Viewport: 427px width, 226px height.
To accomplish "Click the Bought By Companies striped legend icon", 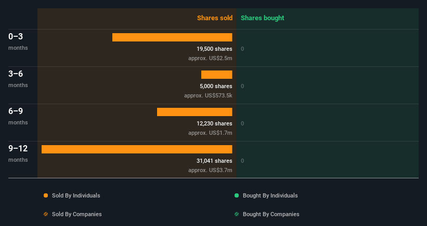I will coord(237,214).
